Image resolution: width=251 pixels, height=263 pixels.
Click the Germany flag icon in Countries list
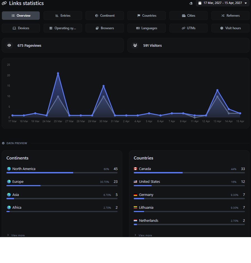(x=136, y=195)
